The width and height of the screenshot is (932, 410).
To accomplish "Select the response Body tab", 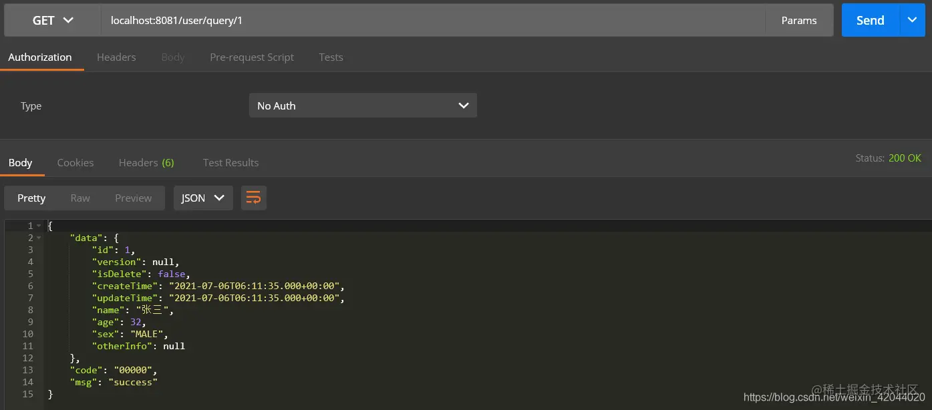I will (x=20, y=162).
